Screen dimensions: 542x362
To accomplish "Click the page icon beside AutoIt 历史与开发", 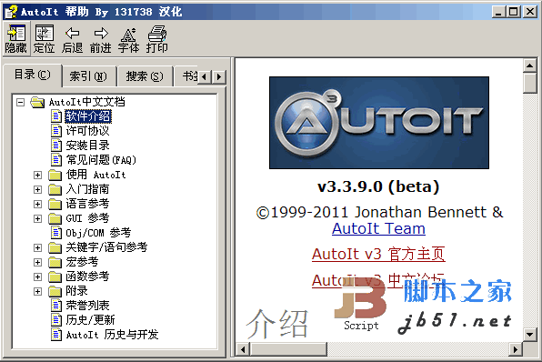I will 56,335.
